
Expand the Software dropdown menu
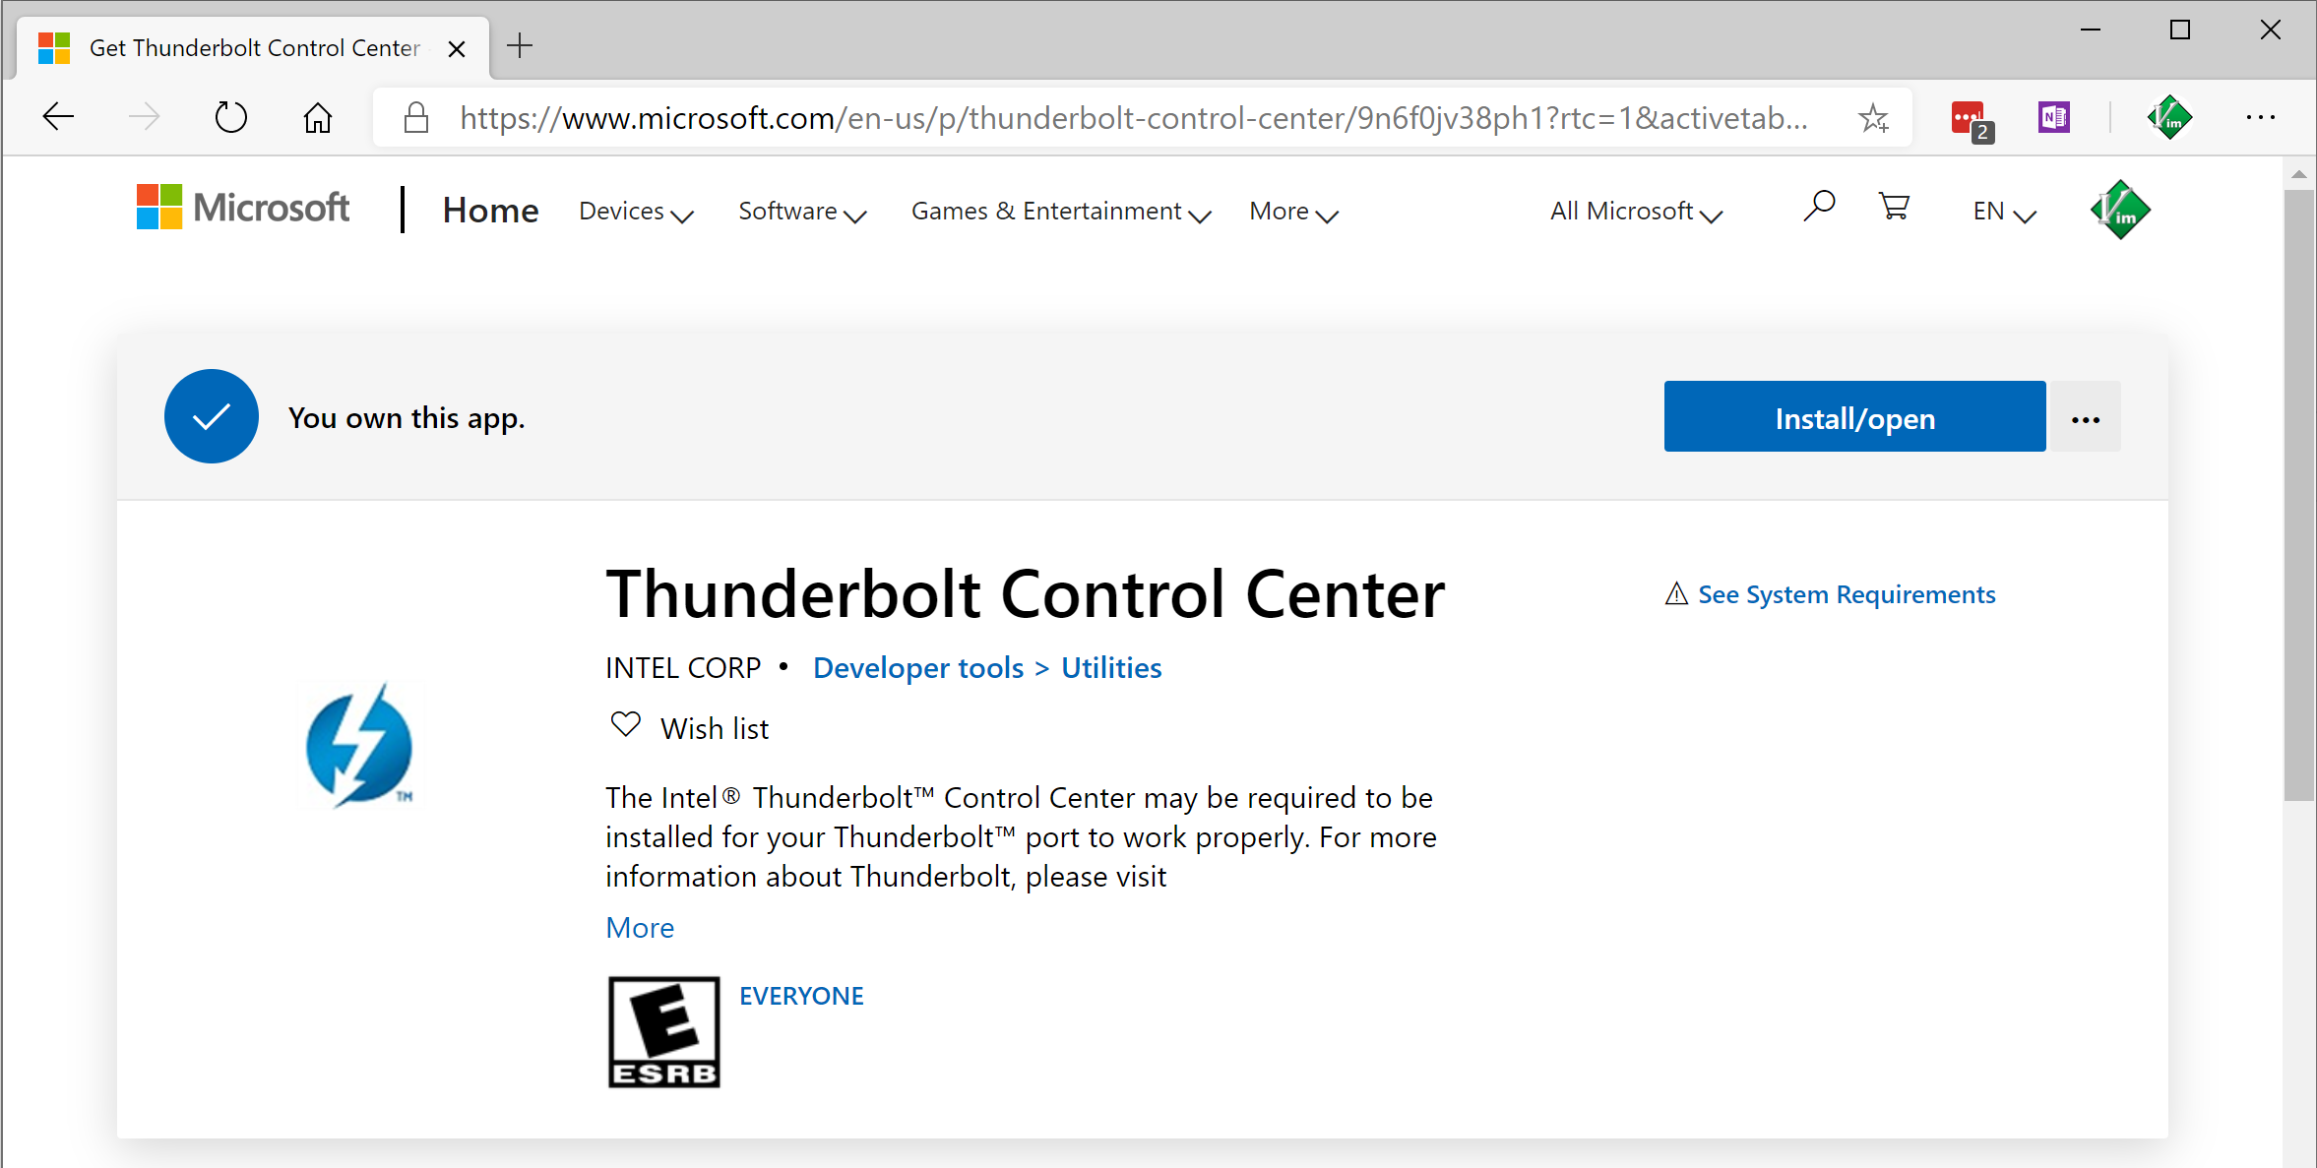800,210
